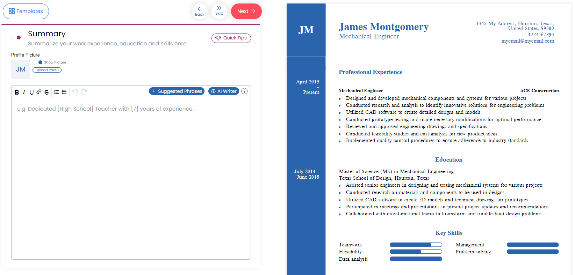Insert a bulleted list
The width and height of the screenshot is (575, 275).
click(64, 92)
